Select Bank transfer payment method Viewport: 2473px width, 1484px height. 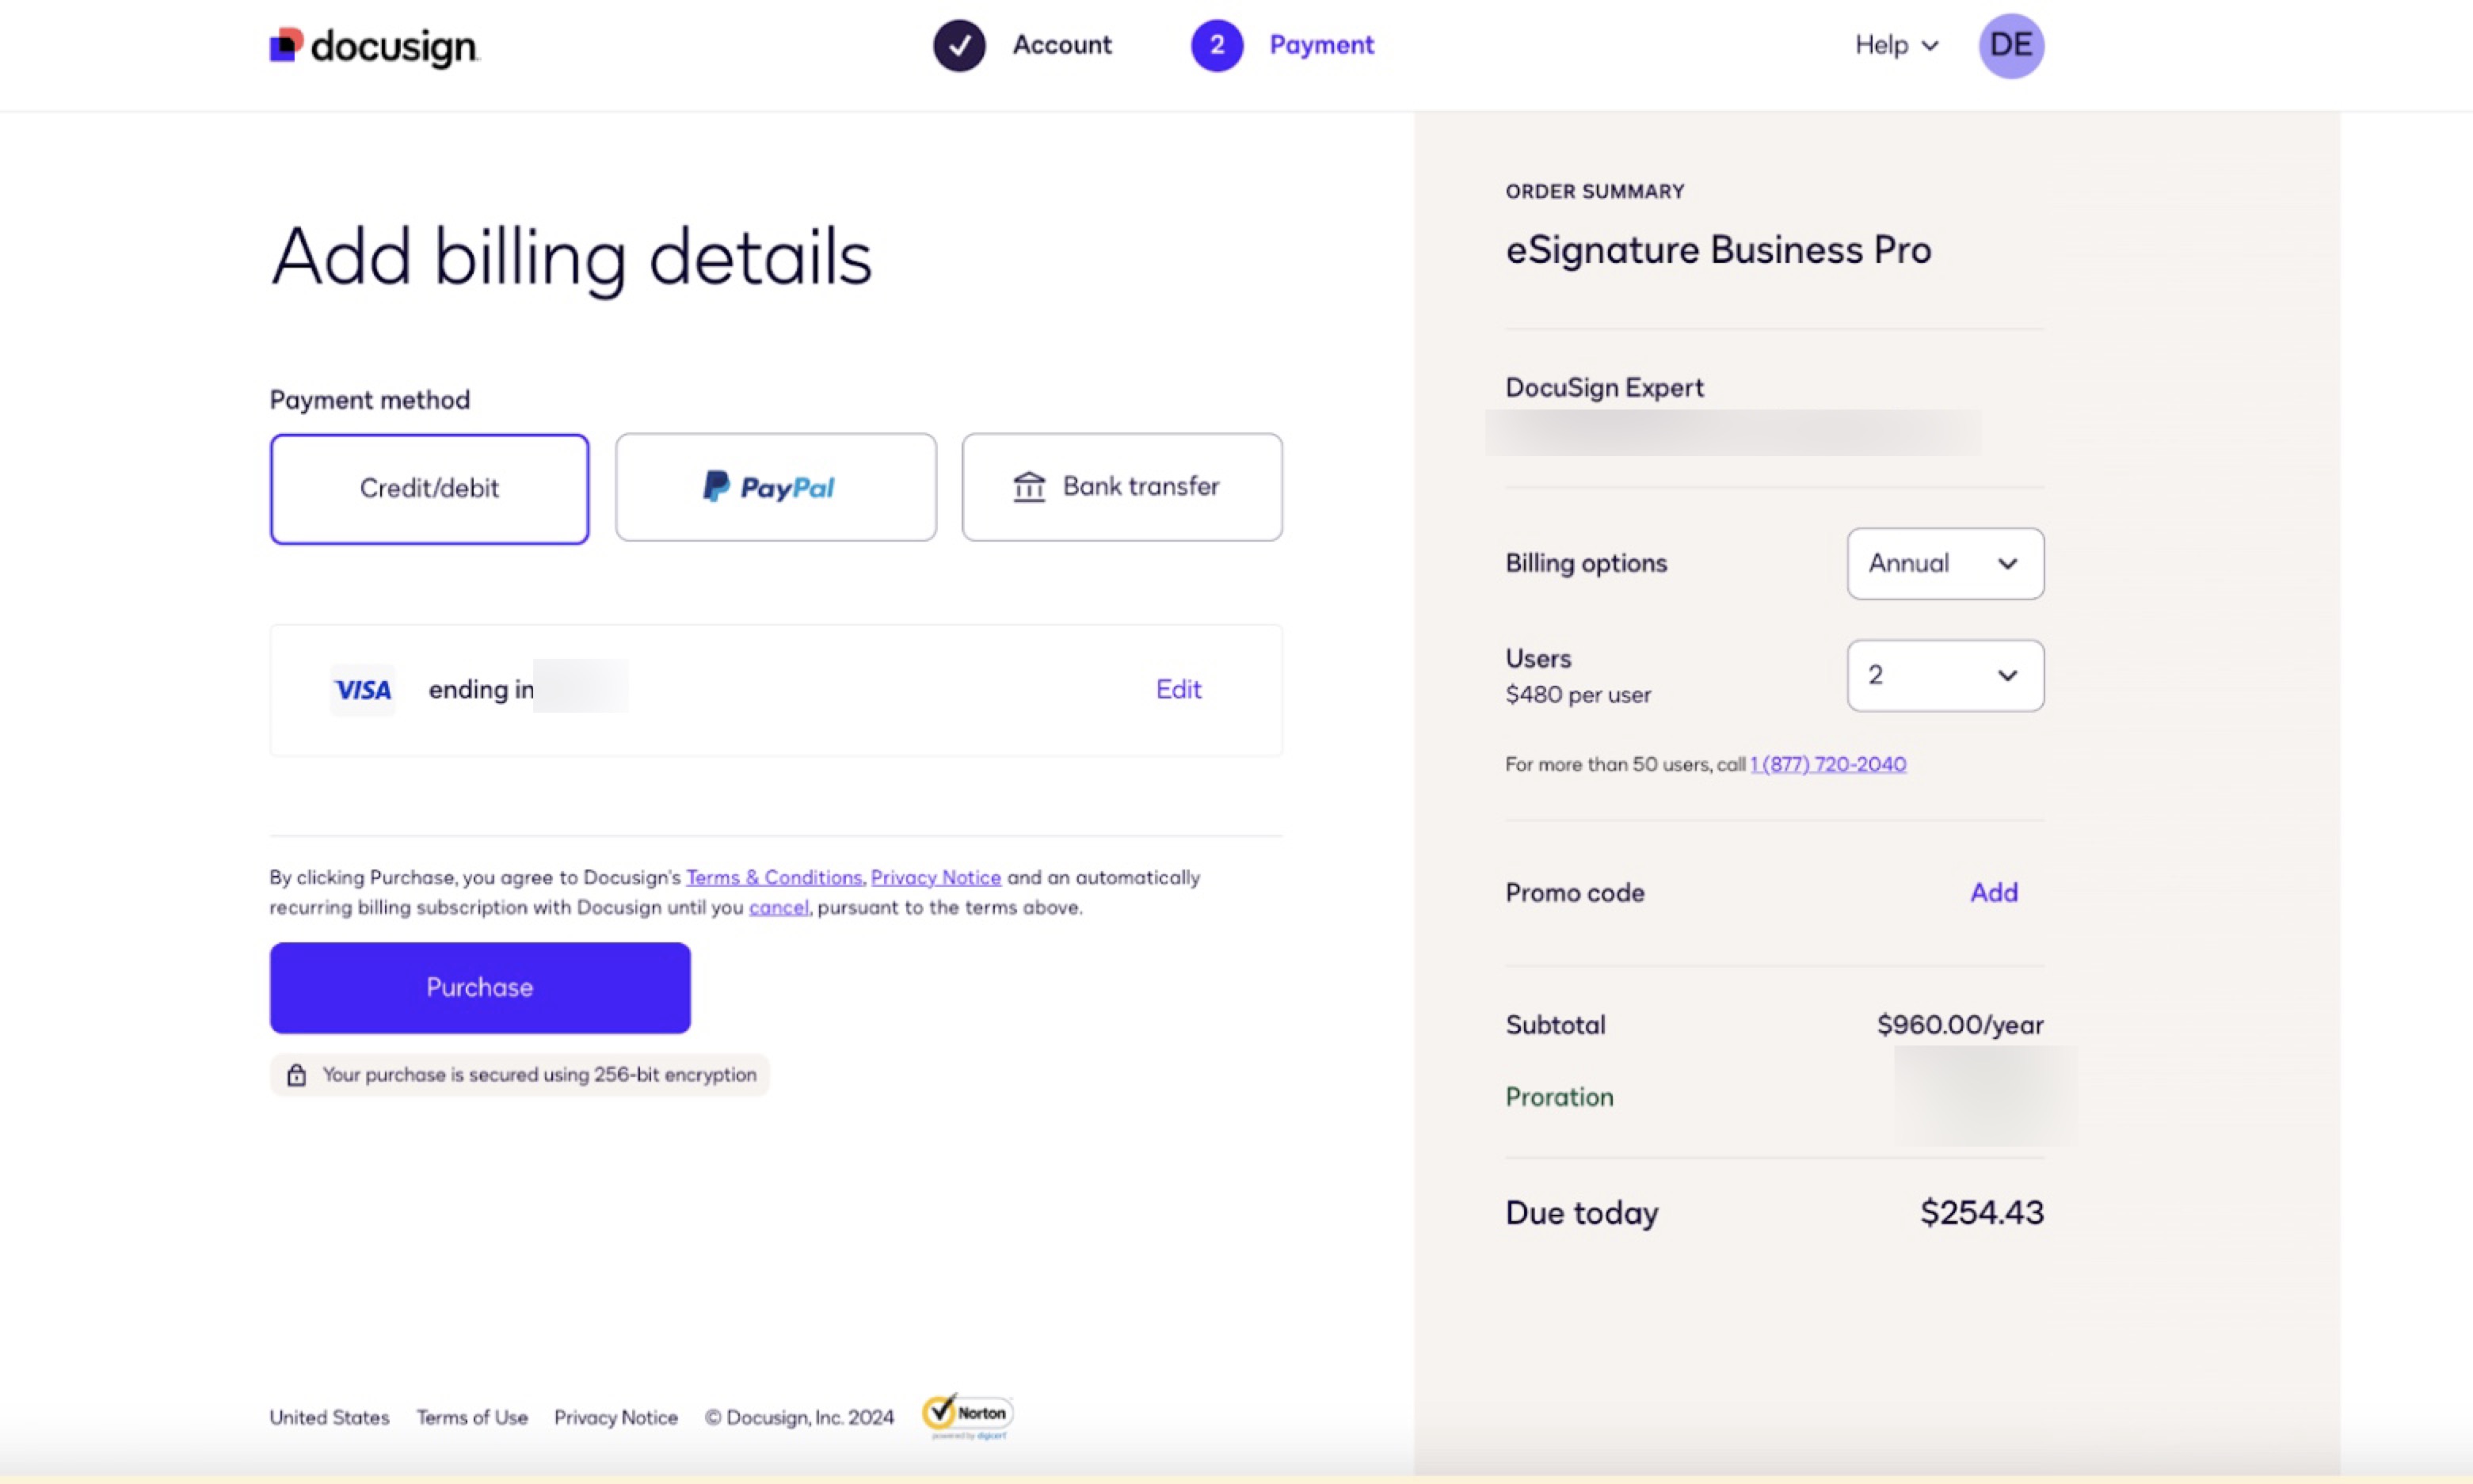1121,487
